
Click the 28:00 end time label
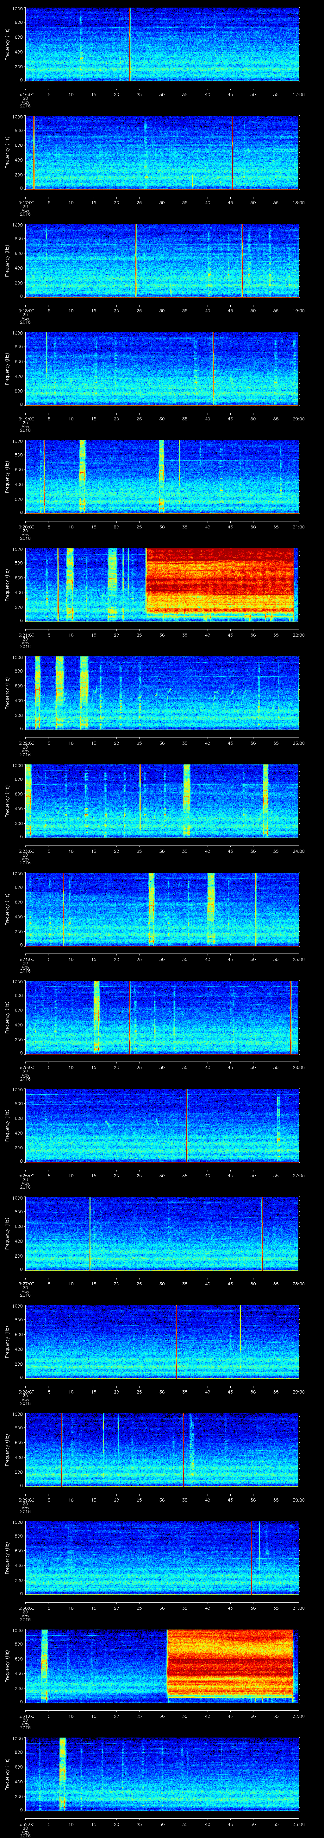click(x=299, y=1284)
